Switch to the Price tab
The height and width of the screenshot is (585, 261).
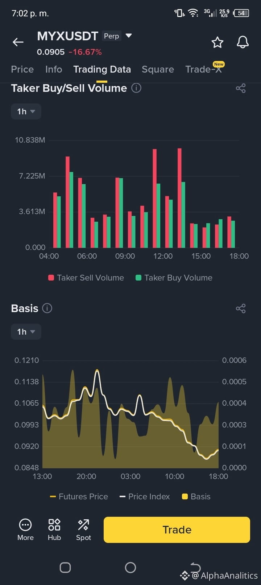click(x=22, y=69)
